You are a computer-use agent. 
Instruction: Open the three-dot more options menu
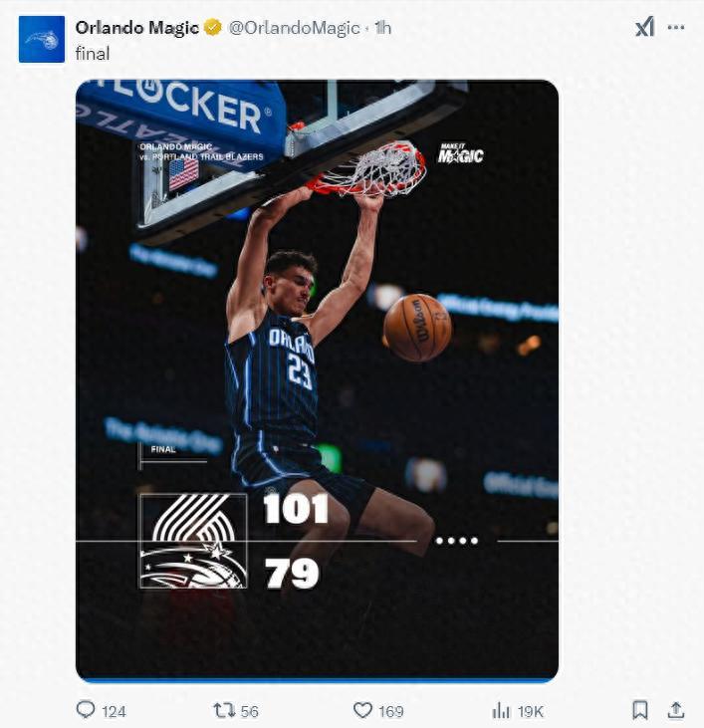tap(677, 28)
